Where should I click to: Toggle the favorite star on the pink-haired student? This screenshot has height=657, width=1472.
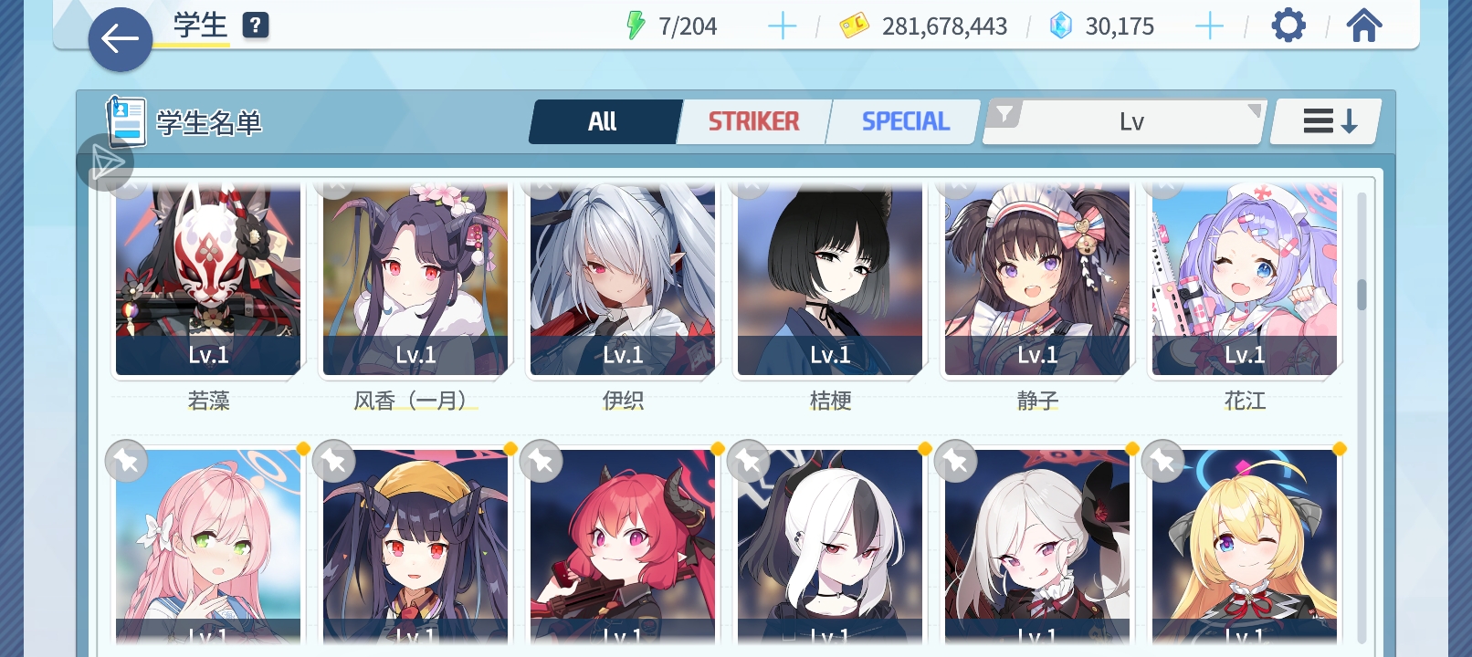pos(126,462)
